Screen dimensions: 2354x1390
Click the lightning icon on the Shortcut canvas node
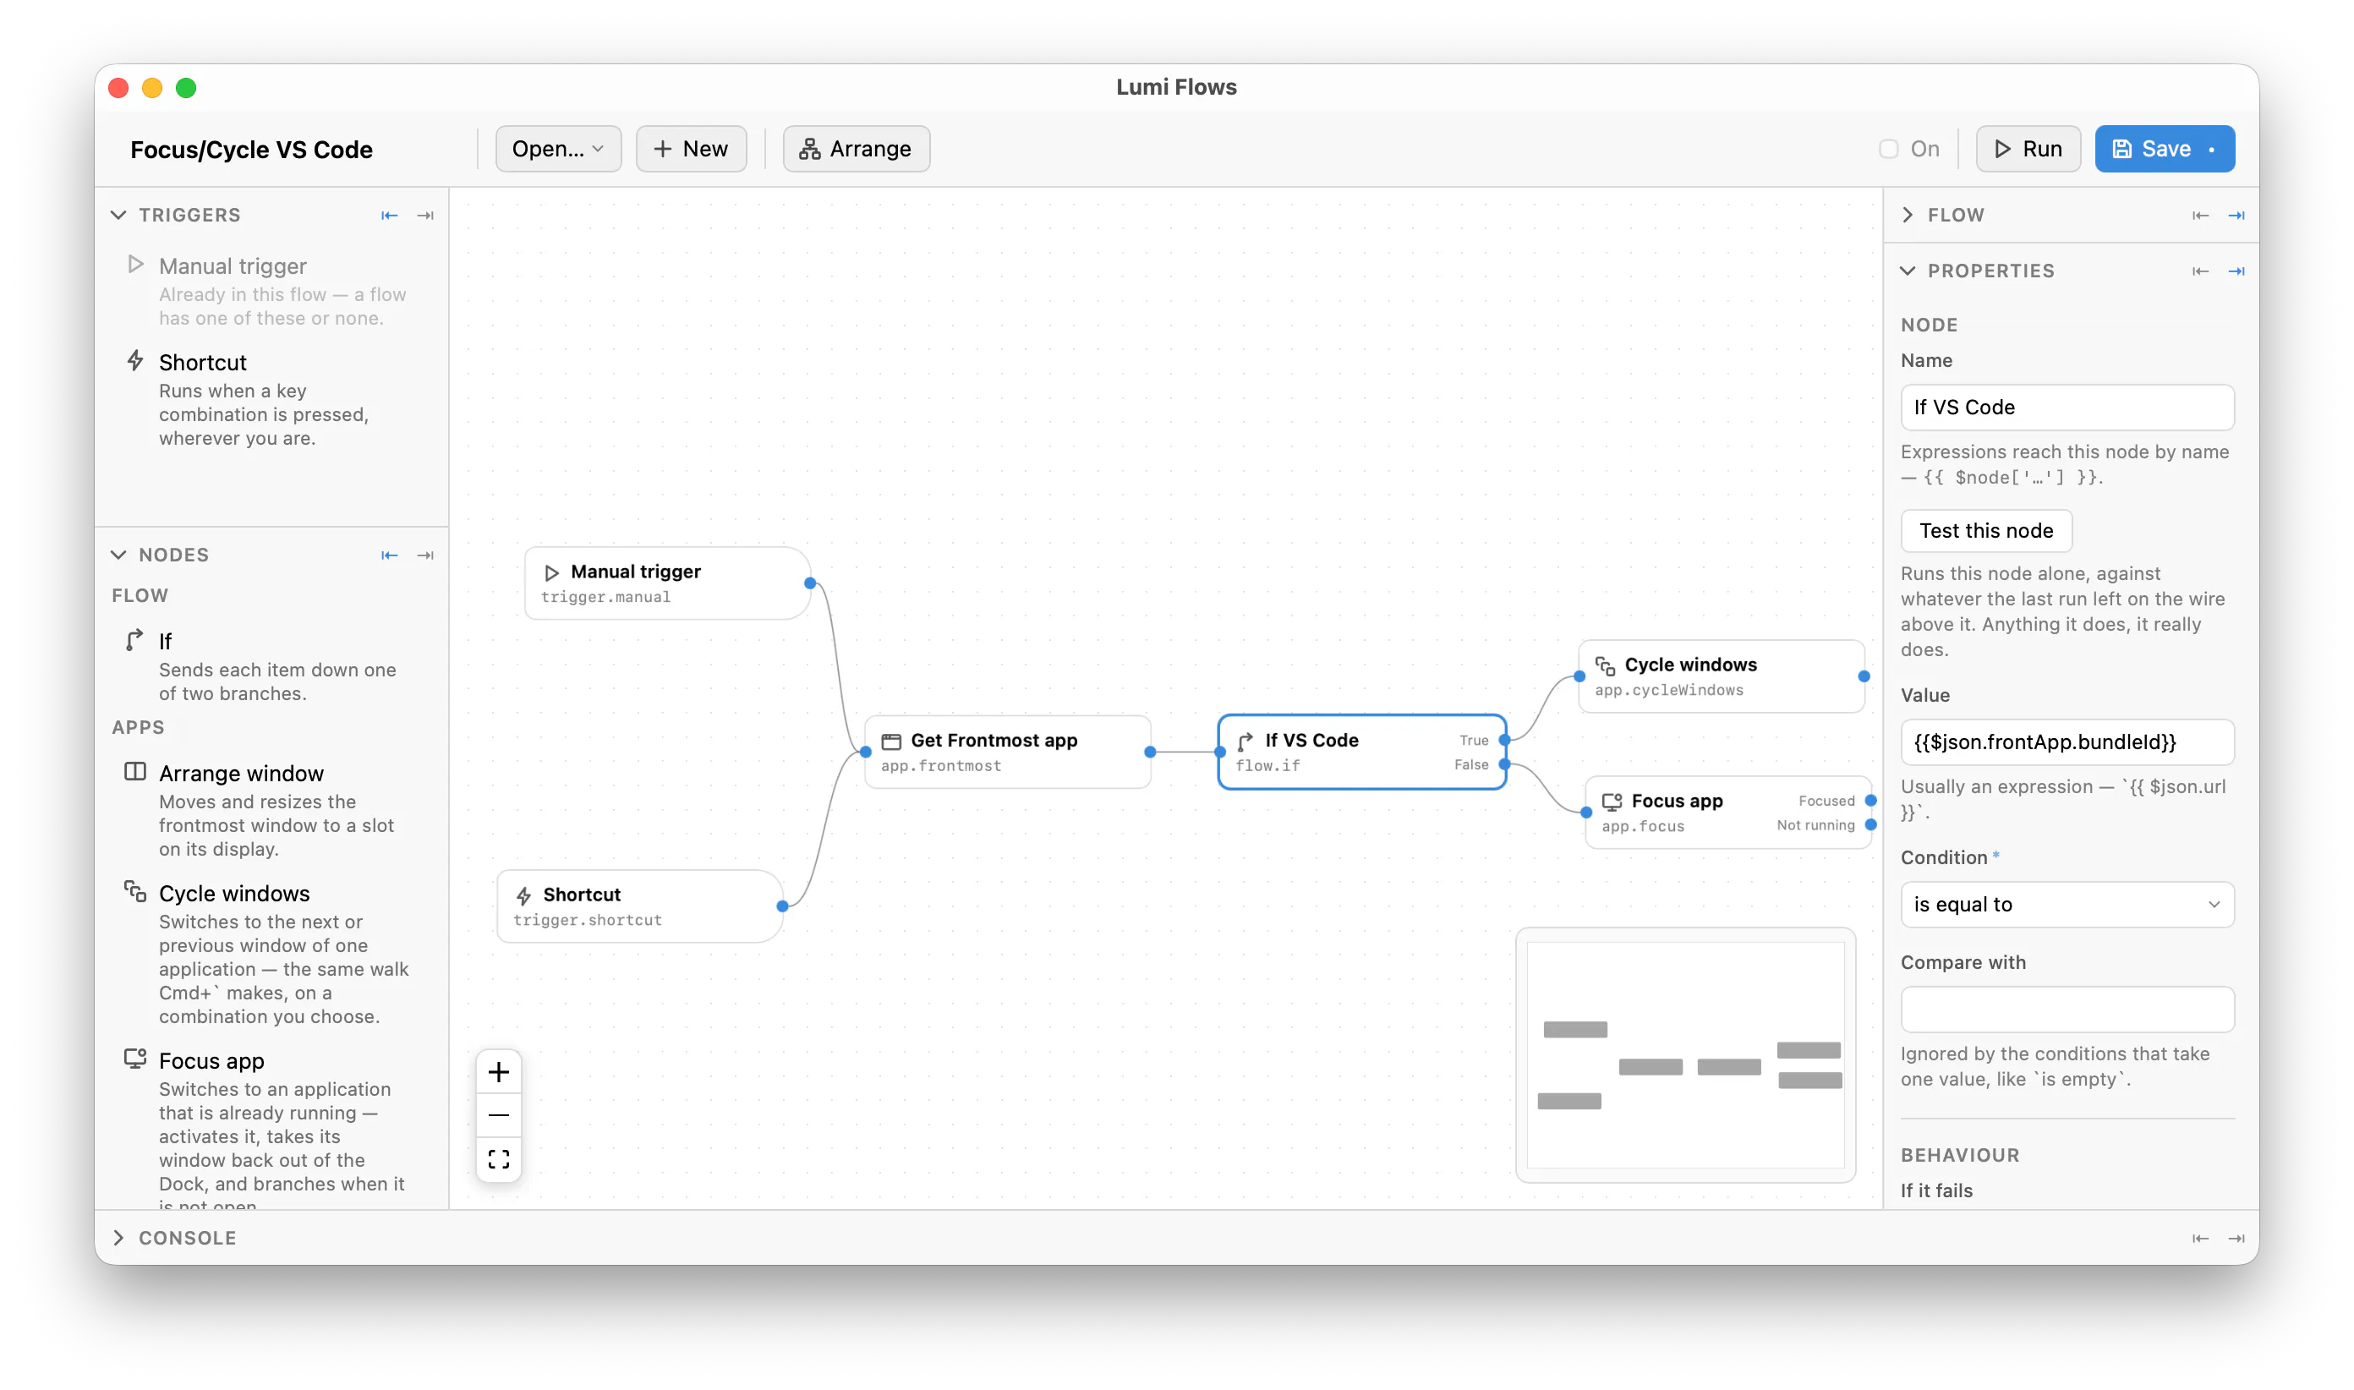(x=523, y=896)
